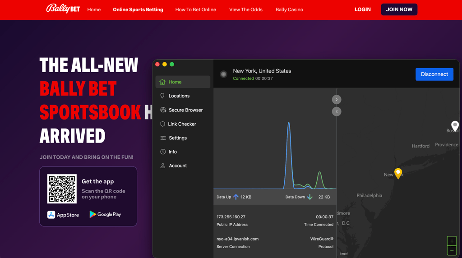Visit Bally Casino link

click(x=289, y=10)
